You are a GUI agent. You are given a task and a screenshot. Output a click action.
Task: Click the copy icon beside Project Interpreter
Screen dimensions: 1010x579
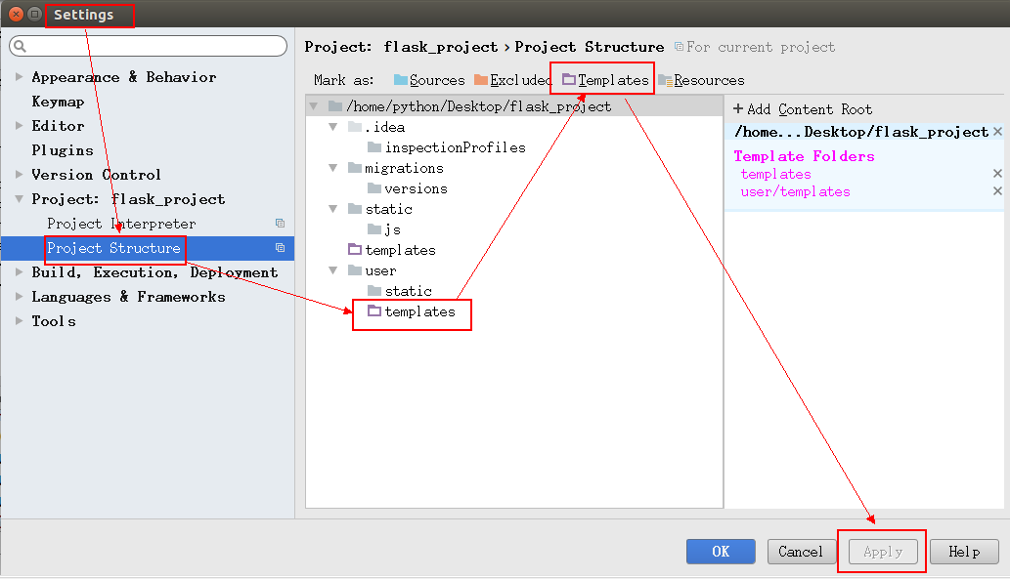tap(281, 224)
